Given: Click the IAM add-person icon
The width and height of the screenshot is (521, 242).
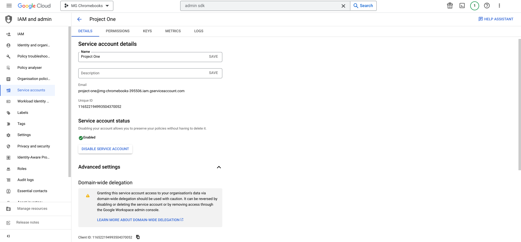Looking at the screenshot, I should coord(8,34).
